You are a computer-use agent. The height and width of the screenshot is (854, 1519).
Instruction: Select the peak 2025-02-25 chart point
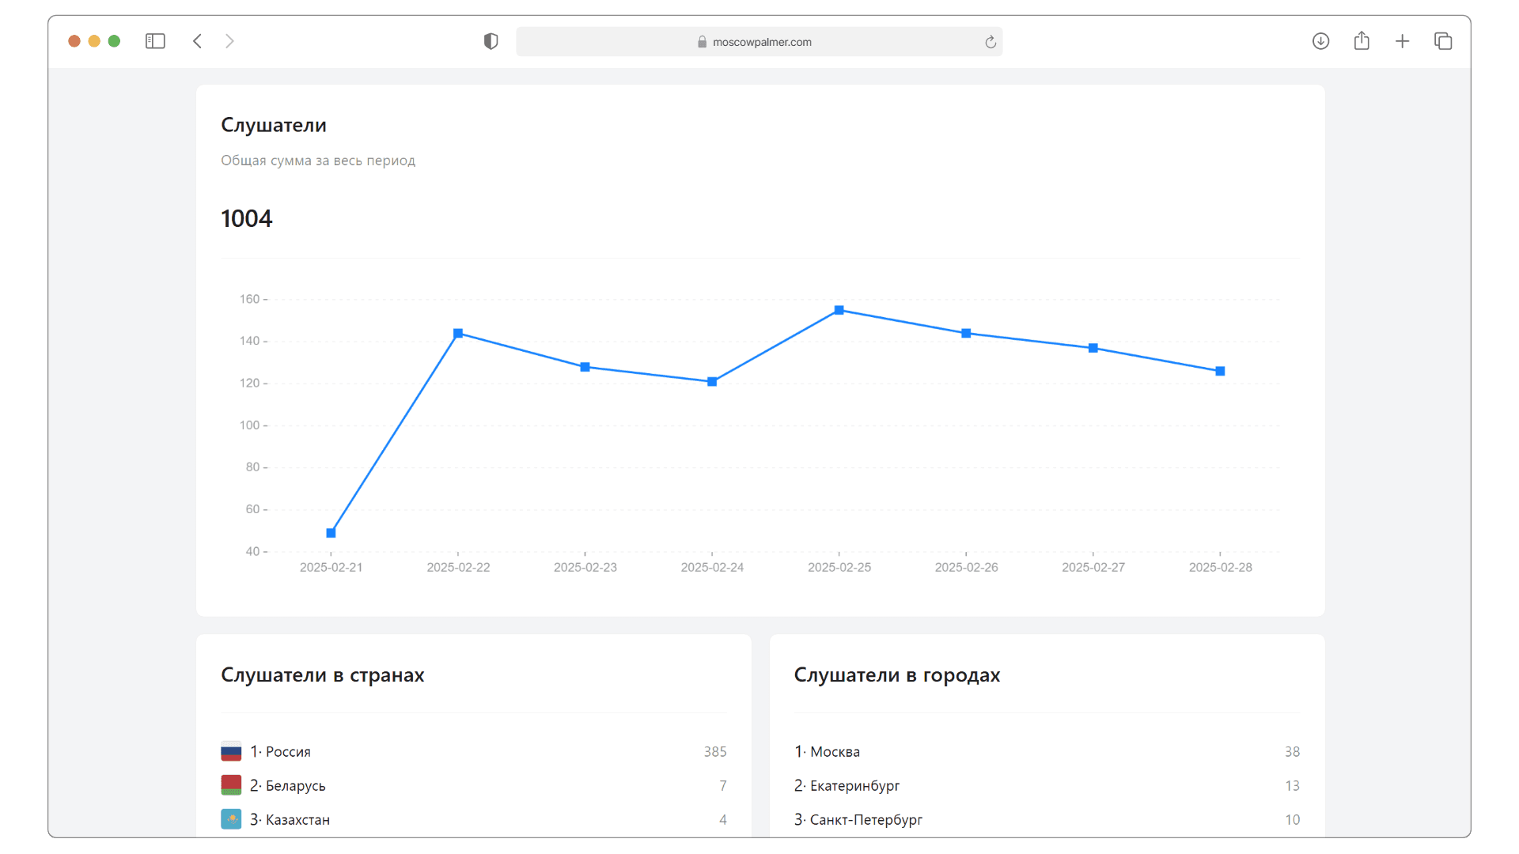(x=839, y=310)
